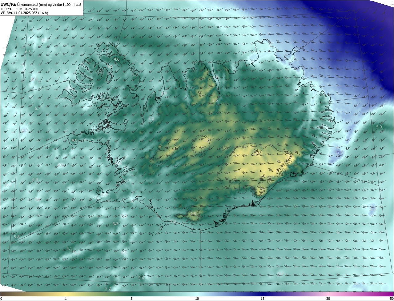Click the 5.4 value label on the map
This screenshot has height=301, width=394.
141,278
